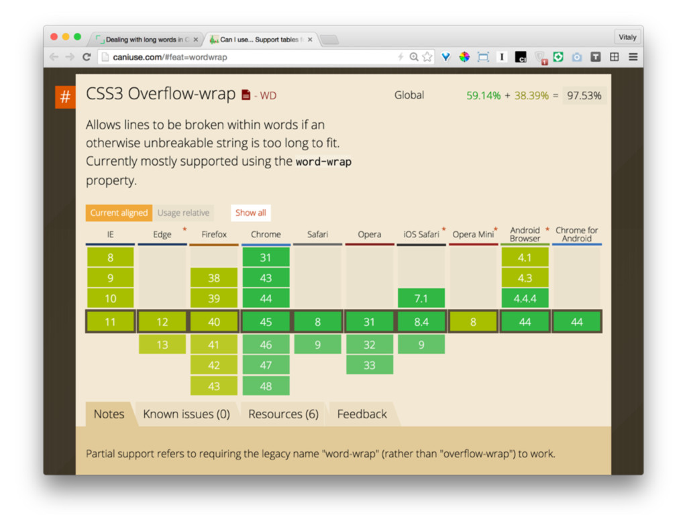Bookmark this page with the star icon
Image resolution: width=687 pixels, height=515 pixels.
pos(427,57)
